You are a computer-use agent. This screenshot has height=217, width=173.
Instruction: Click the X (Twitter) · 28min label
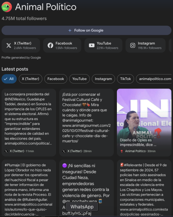(80, 151)
